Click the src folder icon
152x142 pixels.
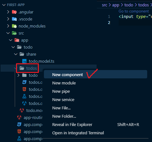coord(14,33)
